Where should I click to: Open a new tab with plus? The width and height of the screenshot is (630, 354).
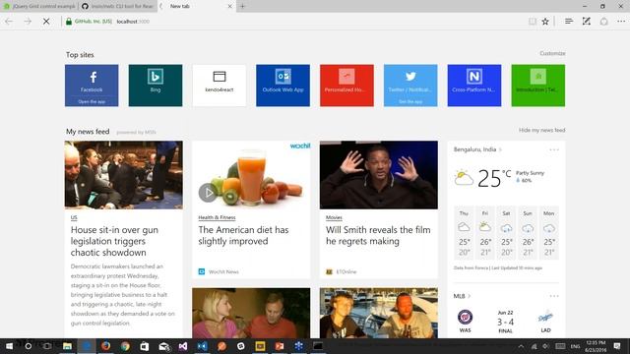click(242, 6)
